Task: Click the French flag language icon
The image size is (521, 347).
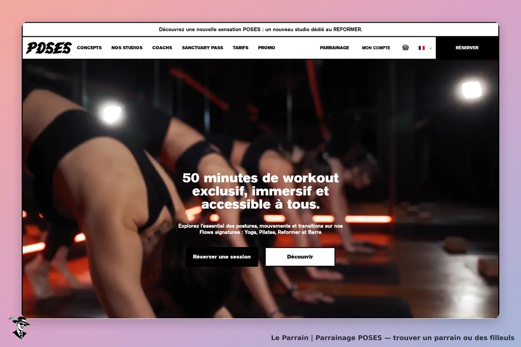Action: click(x=422, y=48)
